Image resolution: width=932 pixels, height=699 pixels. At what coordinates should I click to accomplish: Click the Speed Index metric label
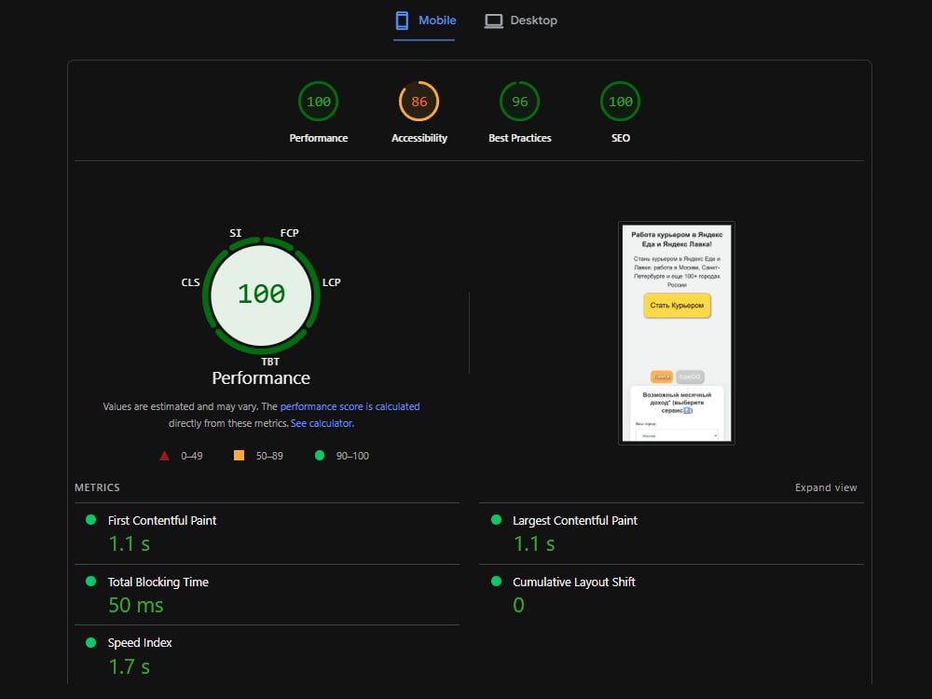pyautogui.click(x=140, y=642)
